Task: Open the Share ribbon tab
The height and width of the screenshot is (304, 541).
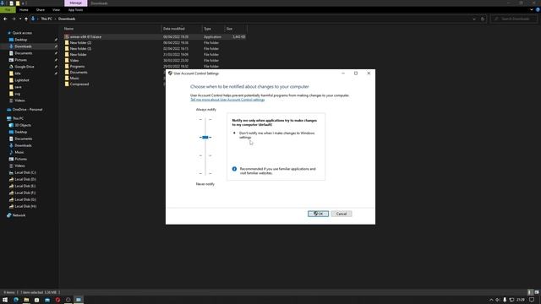Action: click(40, 10)
